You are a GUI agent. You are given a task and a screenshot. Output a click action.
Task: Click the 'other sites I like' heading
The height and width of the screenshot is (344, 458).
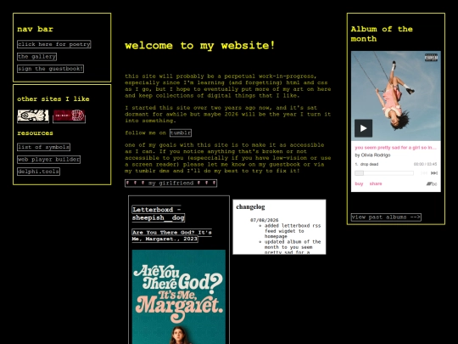(53, 99)
